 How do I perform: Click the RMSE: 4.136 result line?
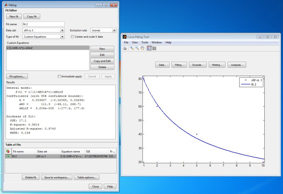point(20,133)
